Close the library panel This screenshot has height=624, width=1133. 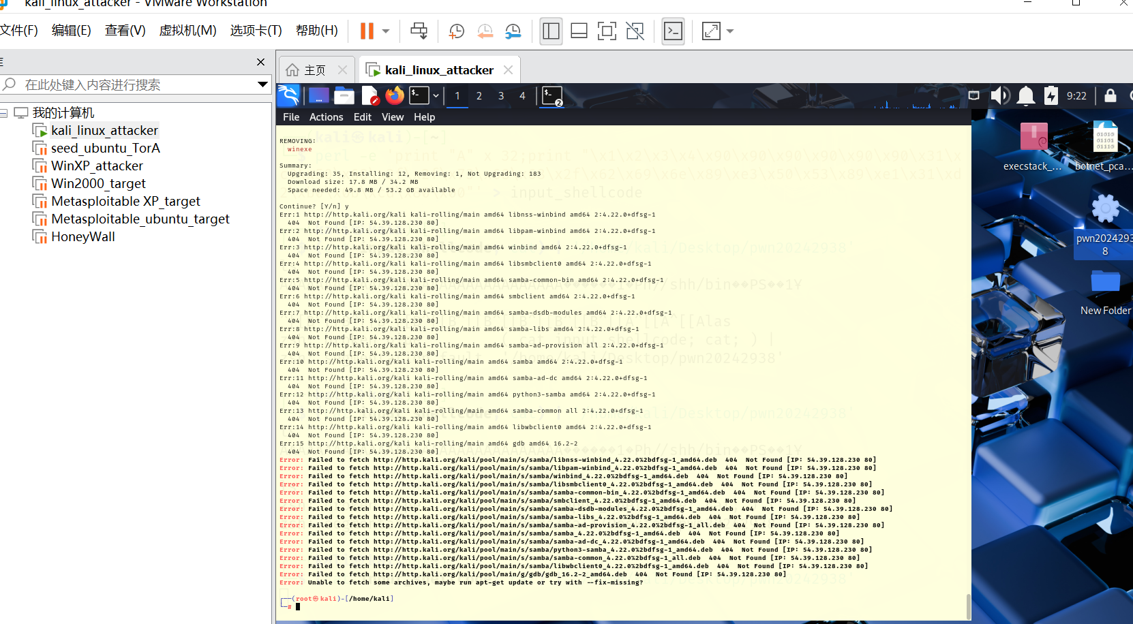point(260,62)
